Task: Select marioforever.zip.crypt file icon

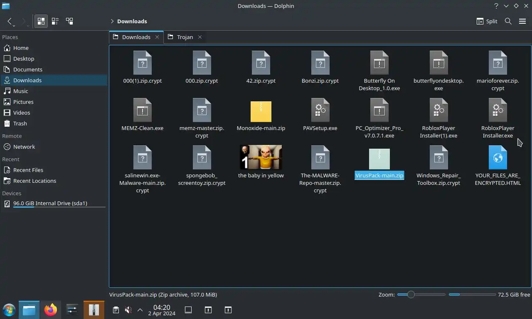Action: tap(498, 63)
